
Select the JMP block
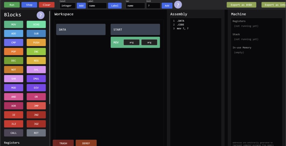[x=36, y=106]
